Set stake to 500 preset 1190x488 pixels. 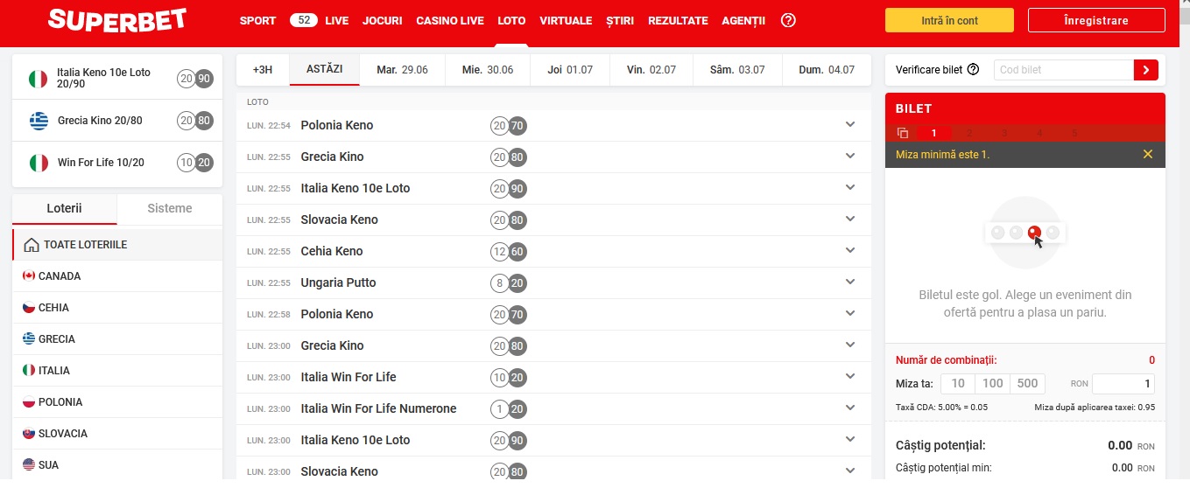point(1028,383)
